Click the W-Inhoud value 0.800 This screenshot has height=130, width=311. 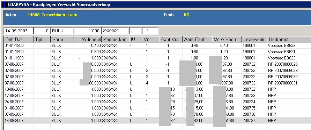click(96, 52)
